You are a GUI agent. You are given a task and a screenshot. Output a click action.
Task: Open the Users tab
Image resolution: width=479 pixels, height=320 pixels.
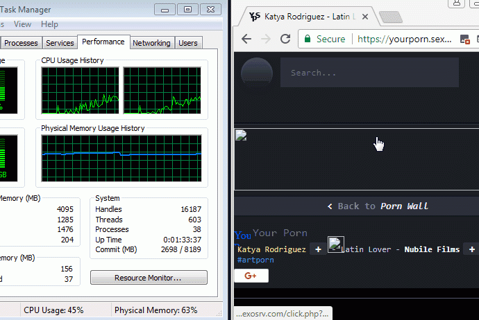pyautogui.click(x=188, y=43)
